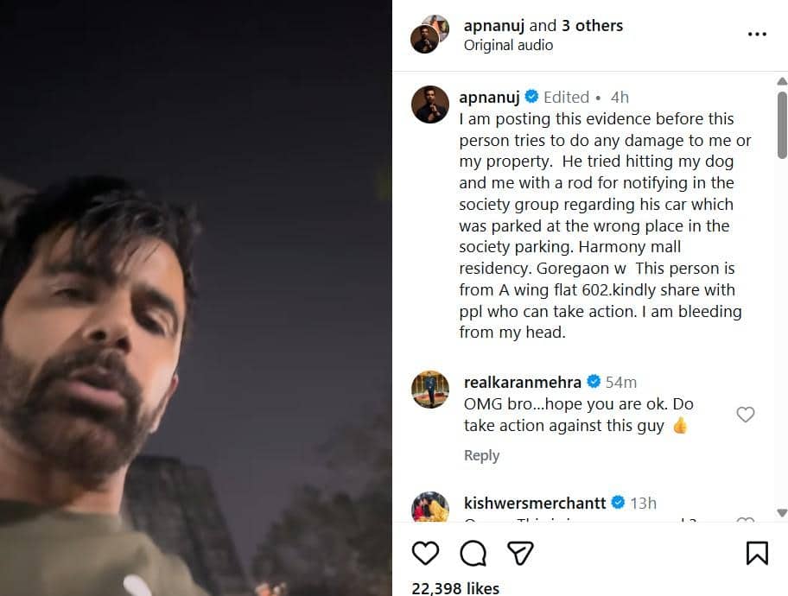Open realkaranmehra profile picture

coord(430,390)
